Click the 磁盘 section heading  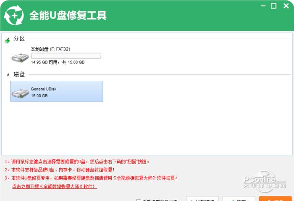point(19,74)
